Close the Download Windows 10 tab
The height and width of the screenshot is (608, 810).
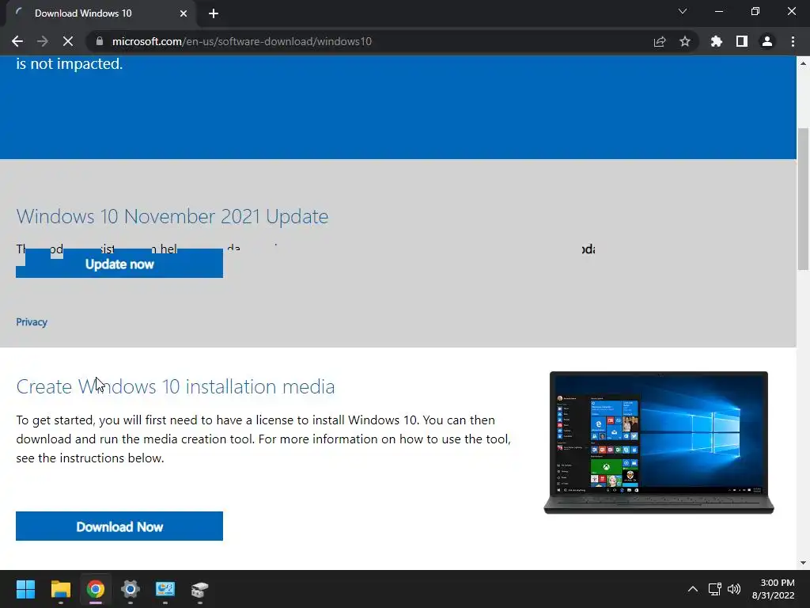click(x=184, y=13)
